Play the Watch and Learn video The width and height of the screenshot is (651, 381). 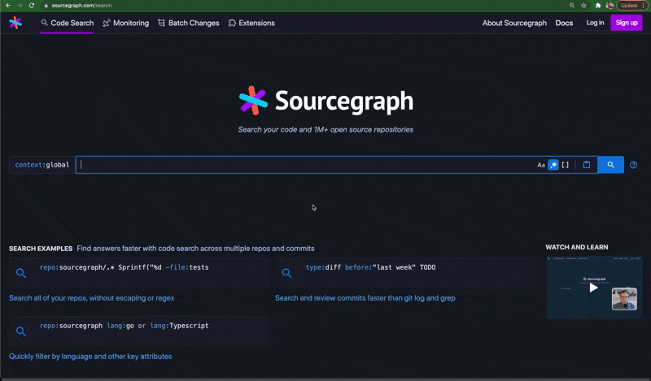(x=594, y=288)
